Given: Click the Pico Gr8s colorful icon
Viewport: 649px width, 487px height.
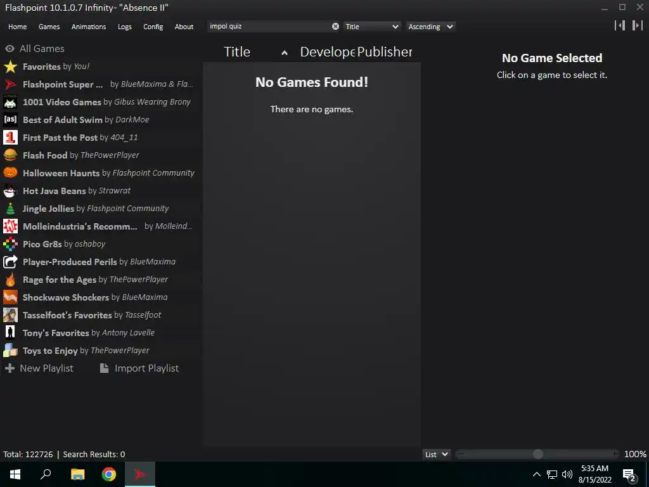Looking at the screenshot, I should (x=10, y=244).
